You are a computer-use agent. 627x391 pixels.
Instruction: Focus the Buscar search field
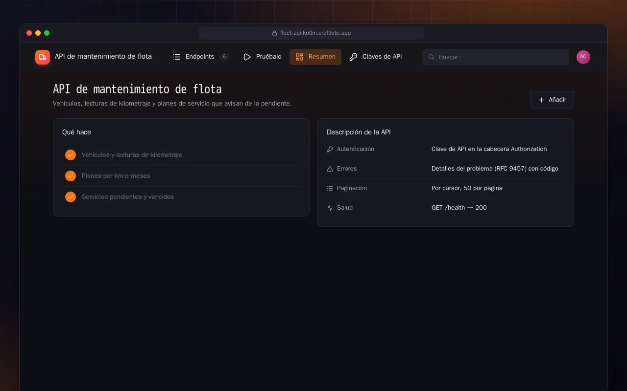pos(496,57)
